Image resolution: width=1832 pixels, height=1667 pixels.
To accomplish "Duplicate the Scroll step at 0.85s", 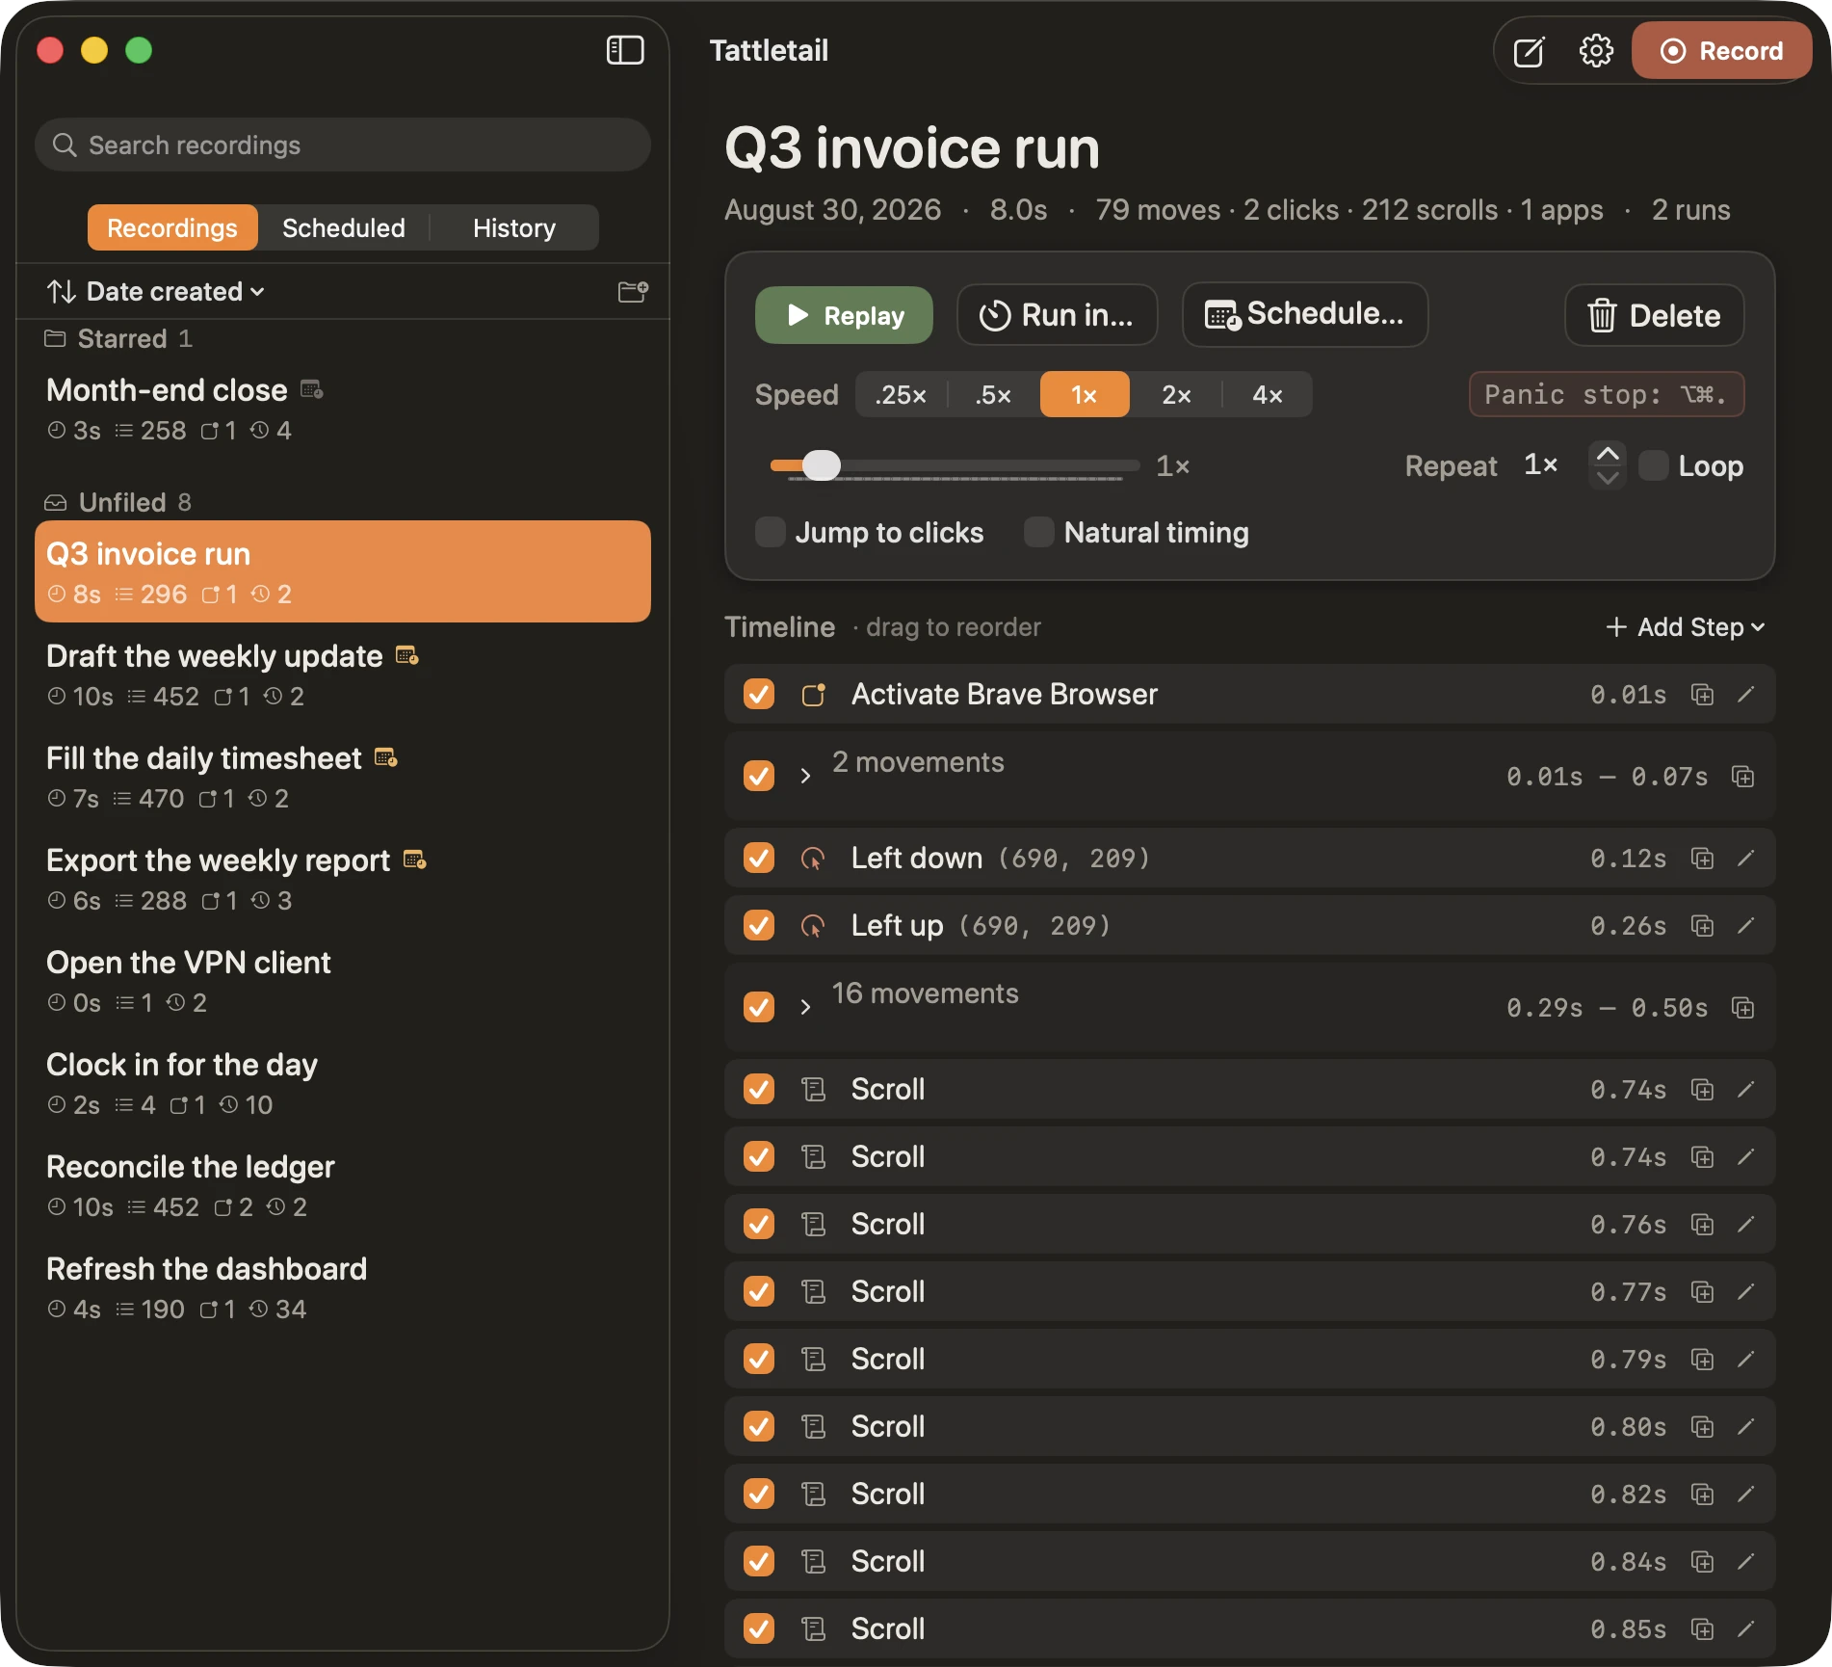I will click(1702, 1629).
